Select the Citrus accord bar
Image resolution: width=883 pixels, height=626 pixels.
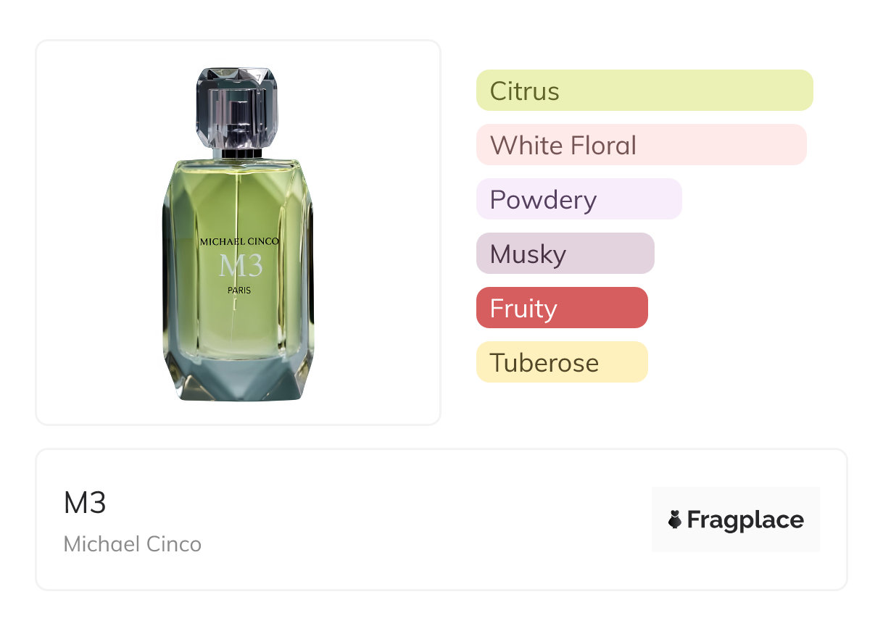click(644, 91)
